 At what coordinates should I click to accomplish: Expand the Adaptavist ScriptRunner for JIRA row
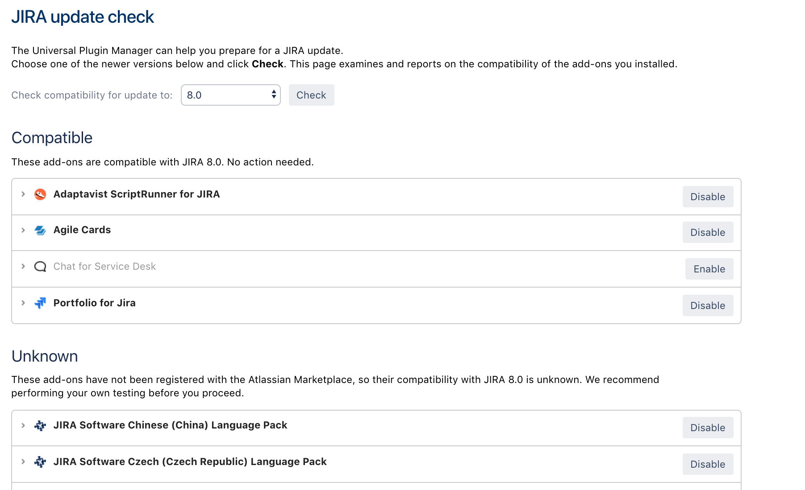tap(23, 194)
